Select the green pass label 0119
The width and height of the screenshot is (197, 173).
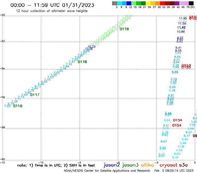[x=124, y=29]
